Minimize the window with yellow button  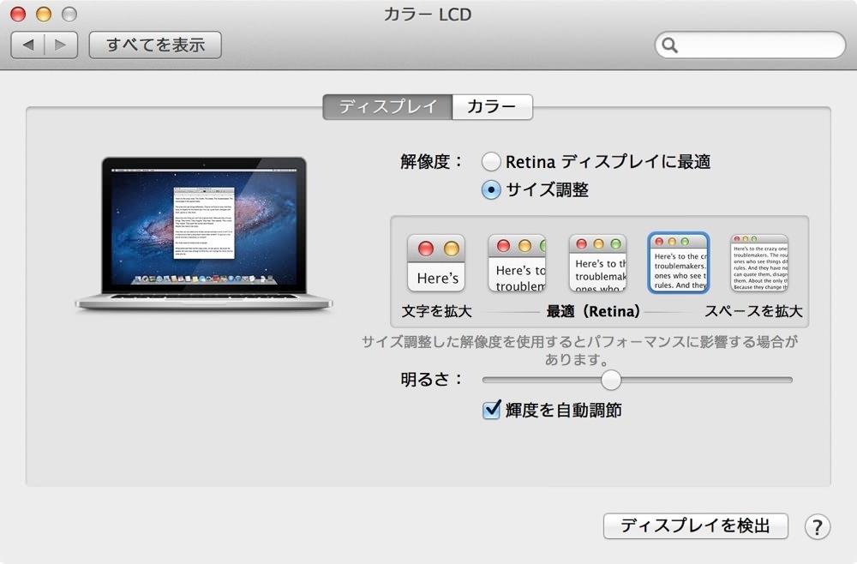click(x=44, y=15)
